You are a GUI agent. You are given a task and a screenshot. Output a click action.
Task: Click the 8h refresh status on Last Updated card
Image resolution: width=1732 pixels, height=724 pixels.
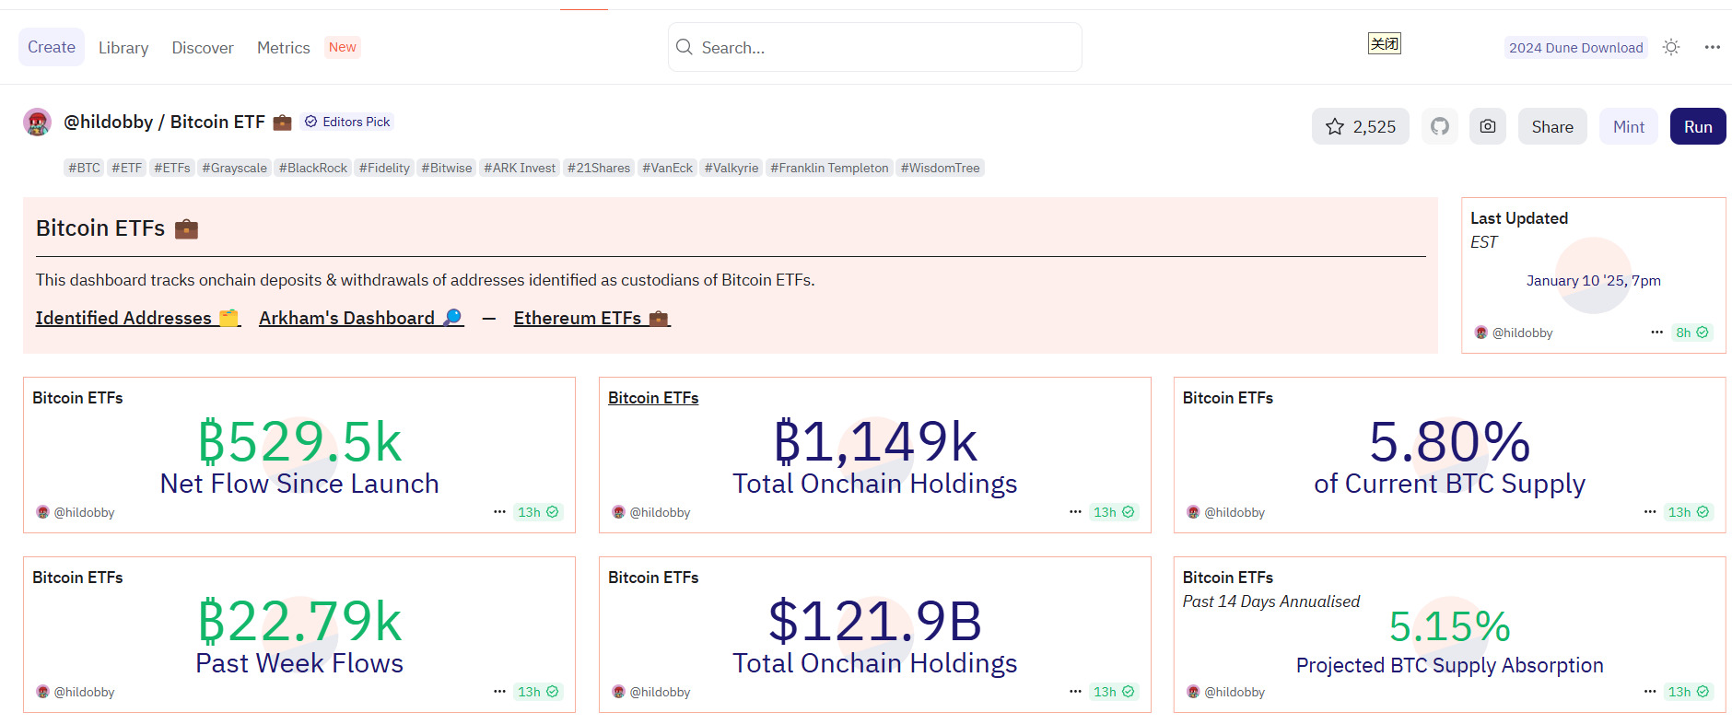coord(1692,333)
